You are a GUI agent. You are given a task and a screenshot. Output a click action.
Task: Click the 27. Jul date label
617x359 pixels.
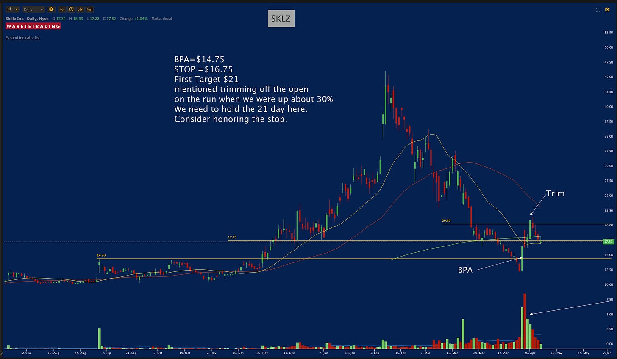pos(27,353)
